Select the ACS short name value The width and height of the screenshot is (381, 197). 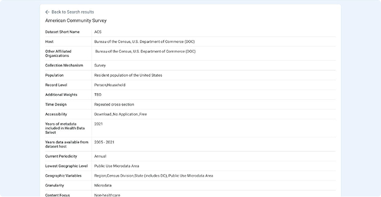pyautogui.click(x=98, y=32)
